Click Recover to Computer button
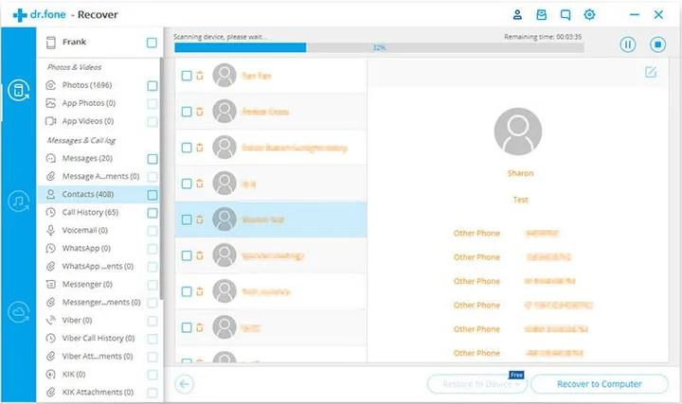The width and height of the screenshot is (682, 404). 600,384
